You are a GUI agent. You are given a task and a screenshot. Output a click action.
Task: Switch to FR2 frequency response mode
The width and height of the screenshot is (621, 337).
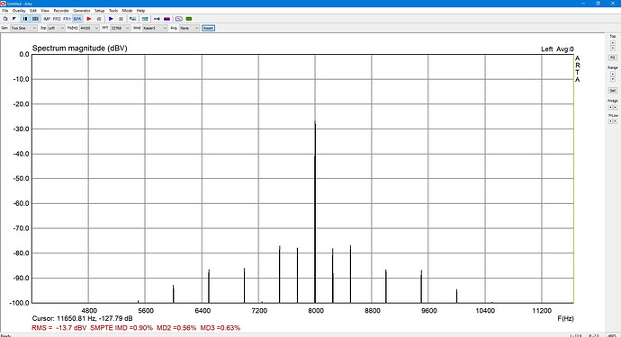57,19
